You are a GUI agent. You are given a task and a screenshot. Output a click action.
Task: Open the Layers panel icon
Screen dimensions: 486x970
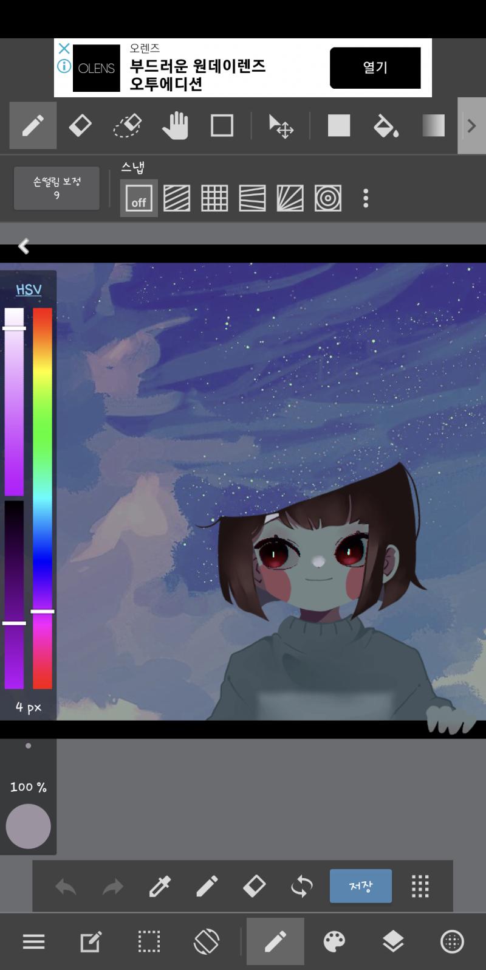pyautogui.click(x=393, y=941)
